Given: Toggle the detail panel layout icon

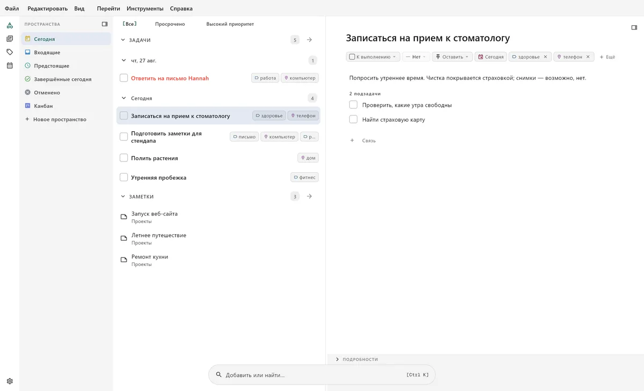Looking at the screenshot, I should tap(634, 27).
